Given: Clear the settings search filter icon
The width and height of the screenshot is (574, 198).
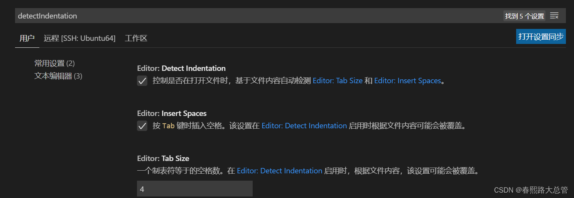Looking at the screenshot, I should click(x=554, y=16).
